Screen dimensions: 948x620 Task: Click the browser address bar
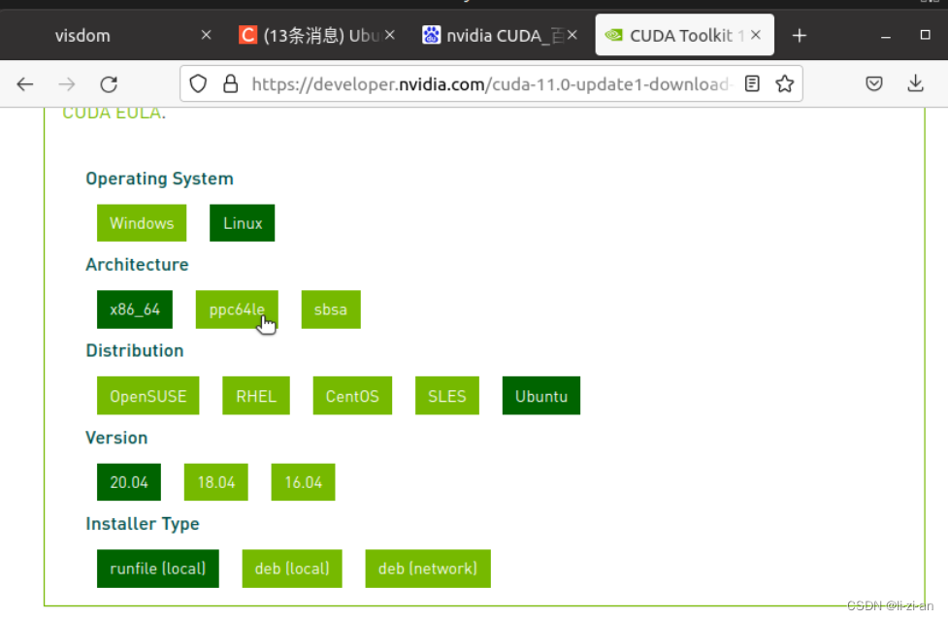485,83
